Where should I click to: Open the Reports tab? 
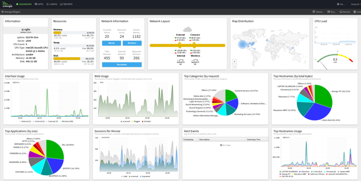(66, 4)
